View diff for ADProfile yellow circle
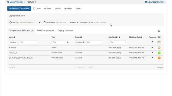Screen dimensions: 172x96 coord(159,48)
